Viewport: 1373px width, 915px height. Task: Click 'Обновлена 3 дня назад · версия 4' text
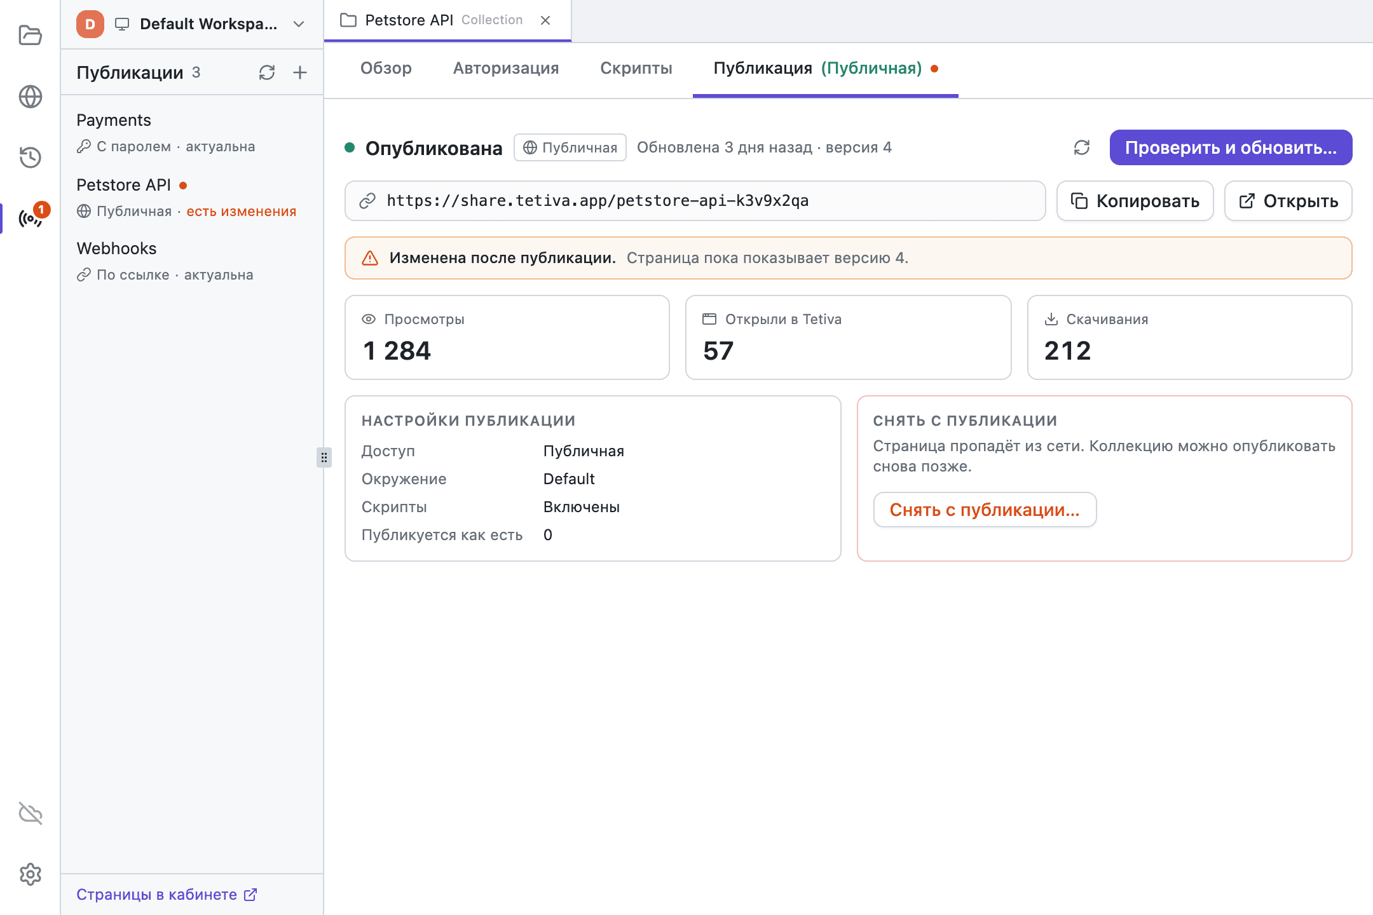point(764,147)
